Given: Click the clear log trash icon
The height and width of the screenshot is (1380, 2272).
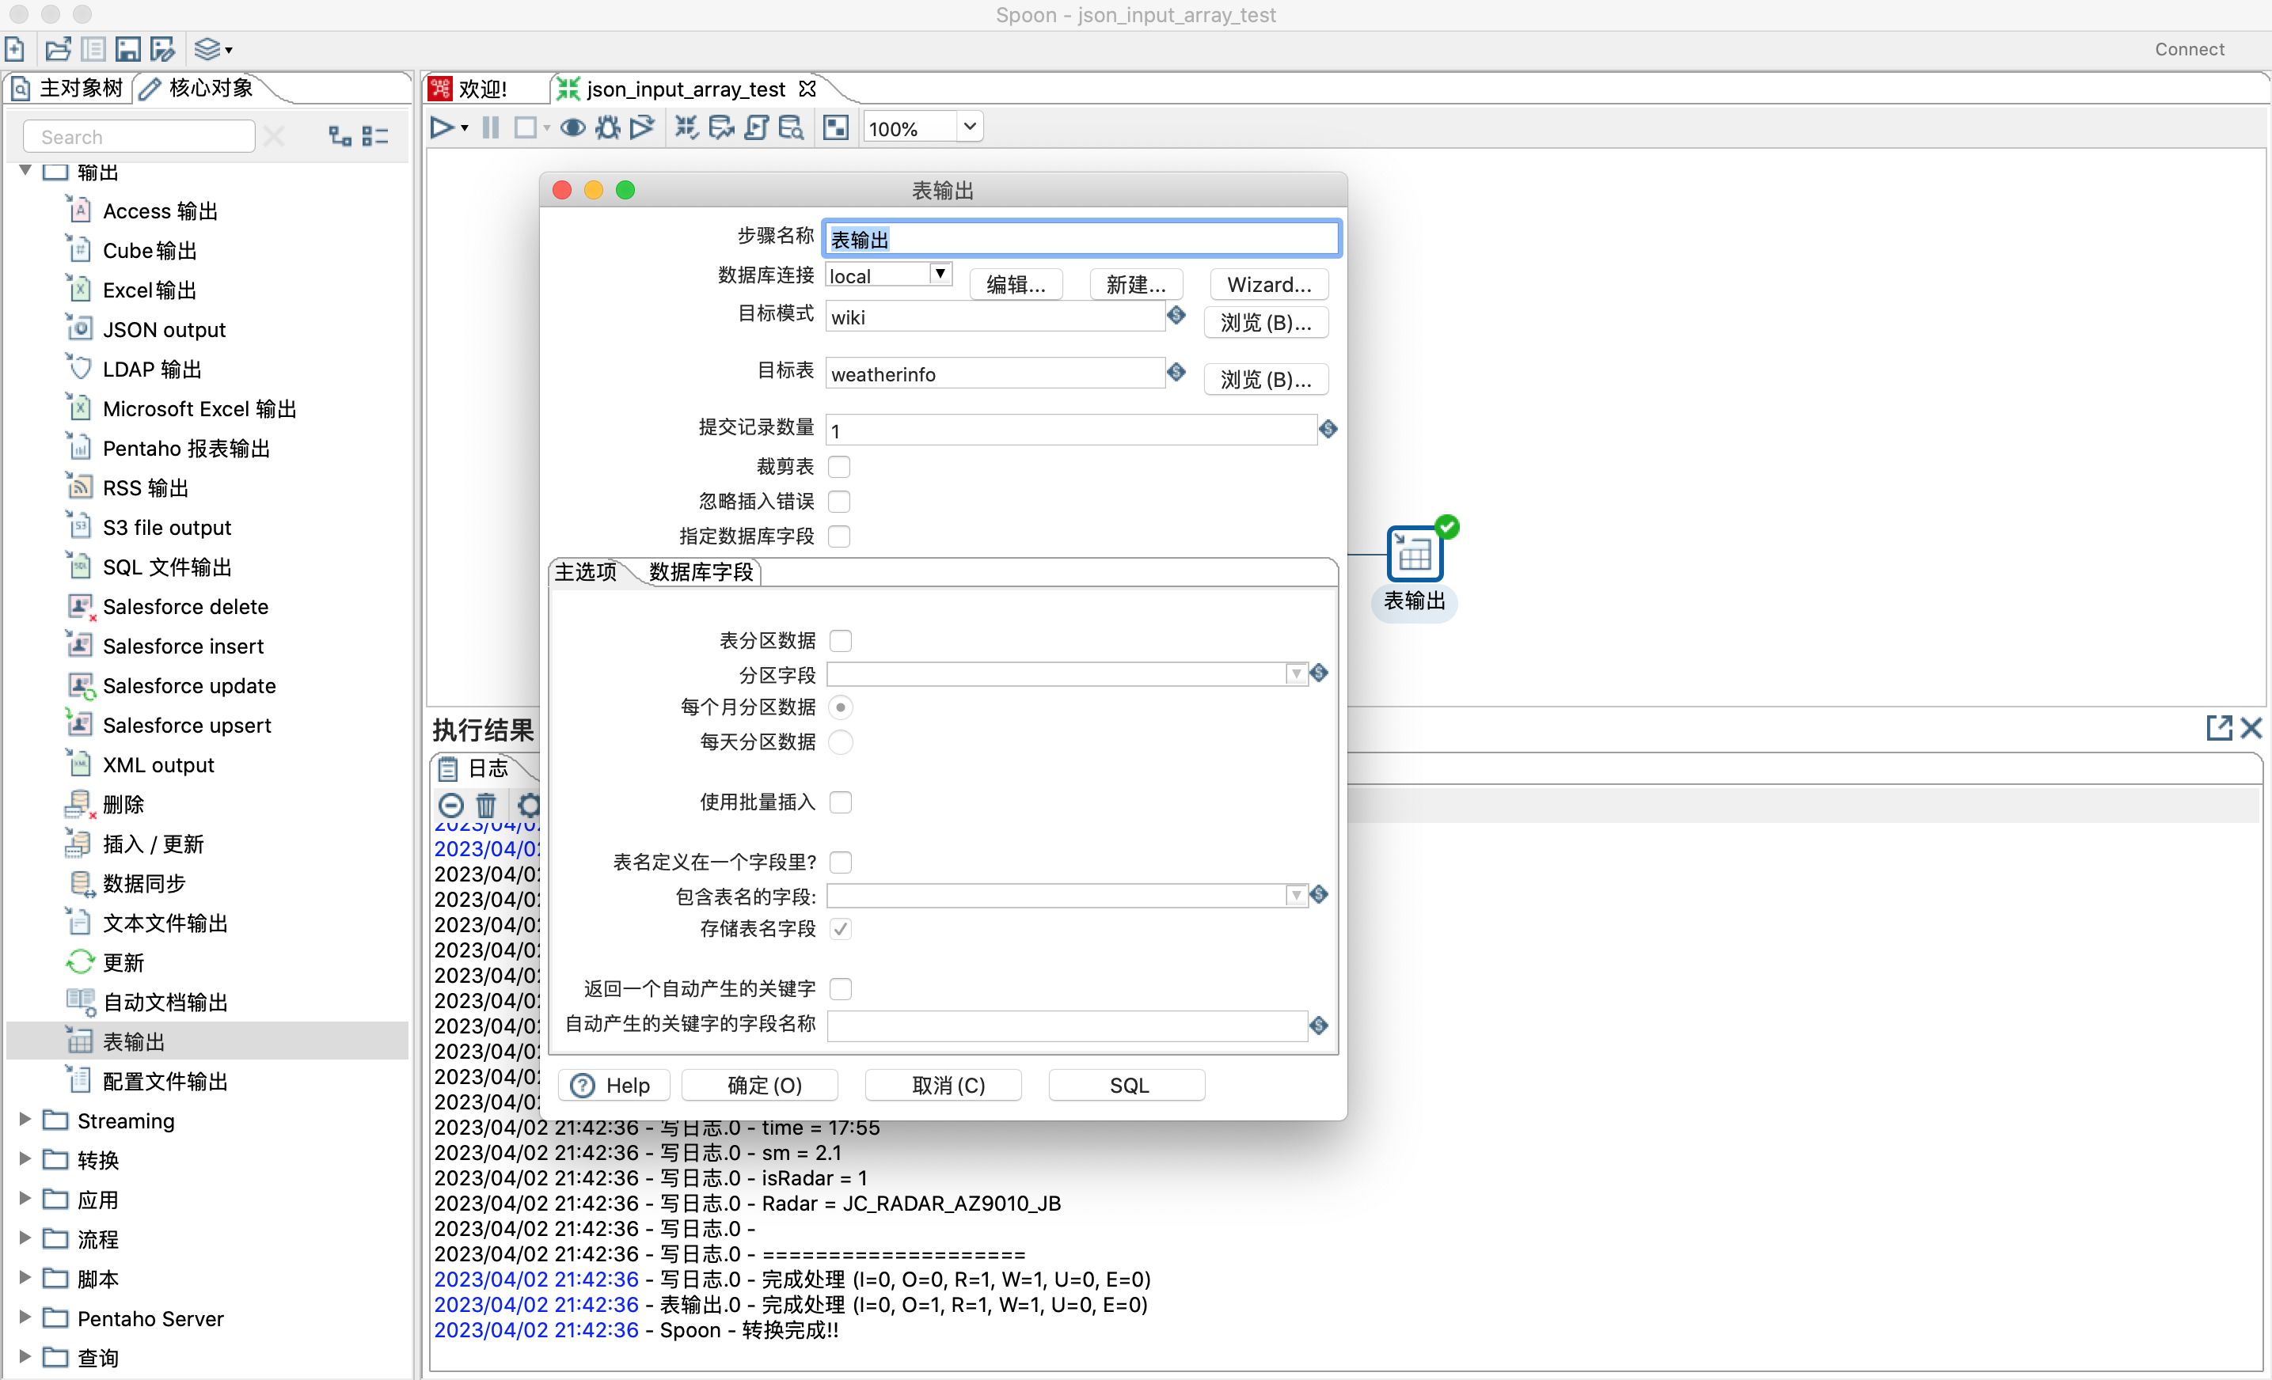Looking at the screenshot, I should point(486,805).
